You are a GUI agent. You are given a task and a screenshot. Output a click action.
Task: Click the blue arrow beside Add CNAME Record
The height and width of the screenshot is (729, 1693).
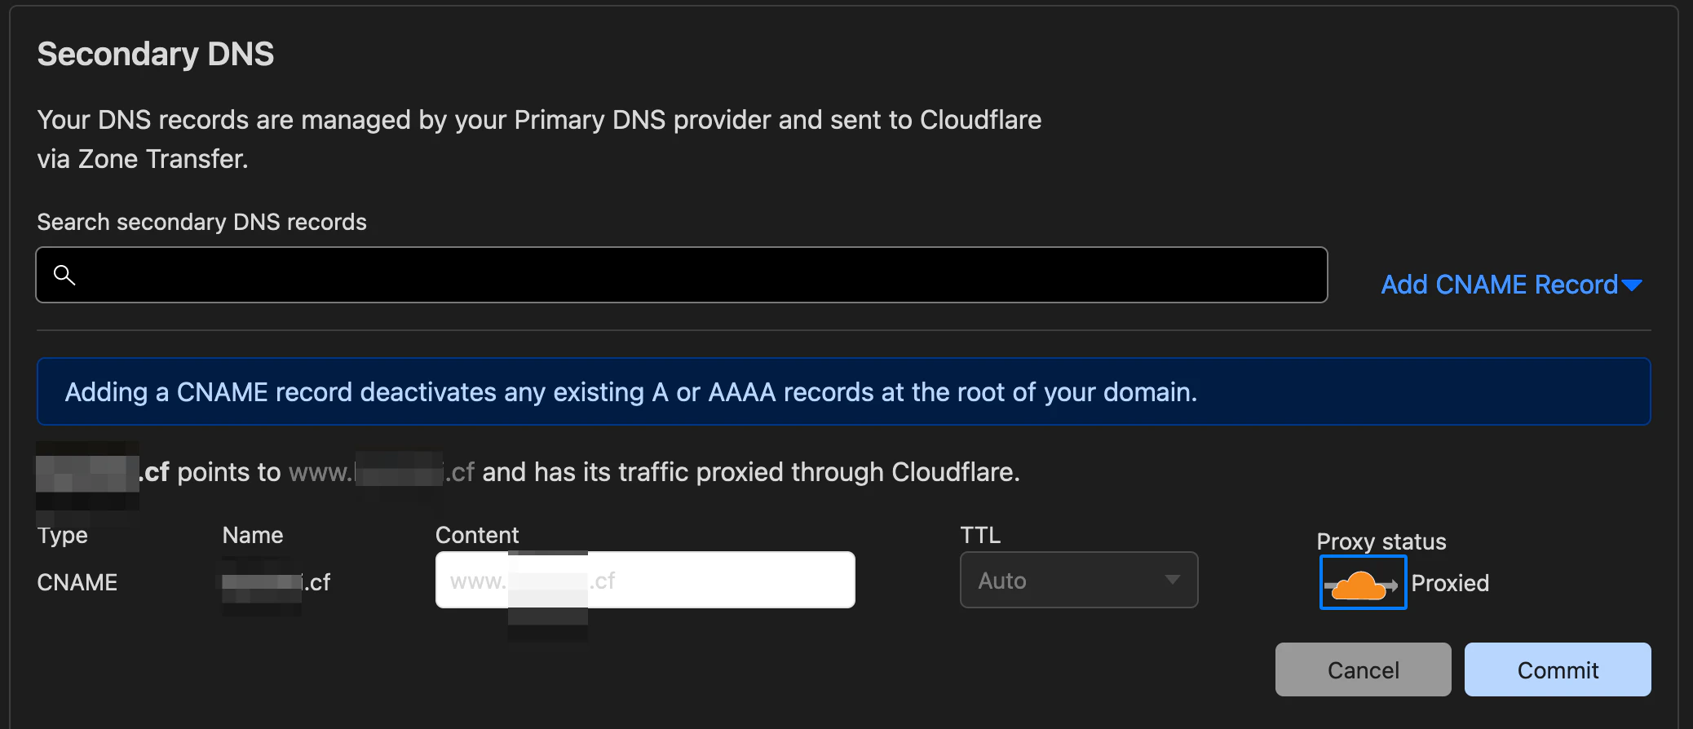tap(1632, 285)
